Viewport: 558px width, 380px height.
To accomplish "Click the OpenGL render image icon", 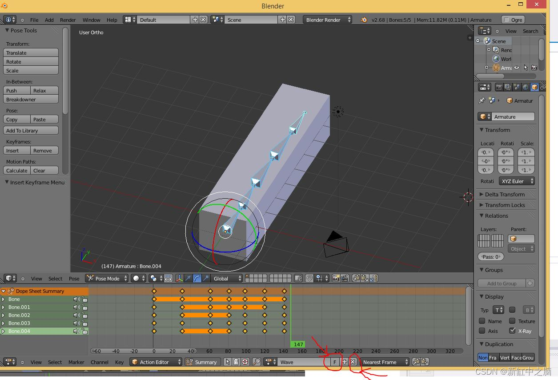I will [336, 278].
